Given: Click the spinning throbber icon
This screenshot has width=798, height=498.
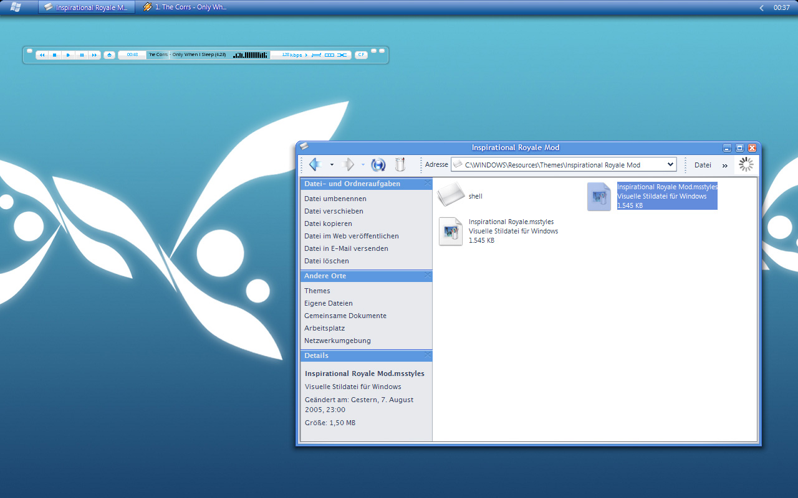Looking at the screenshot, I should click(746, 164).
